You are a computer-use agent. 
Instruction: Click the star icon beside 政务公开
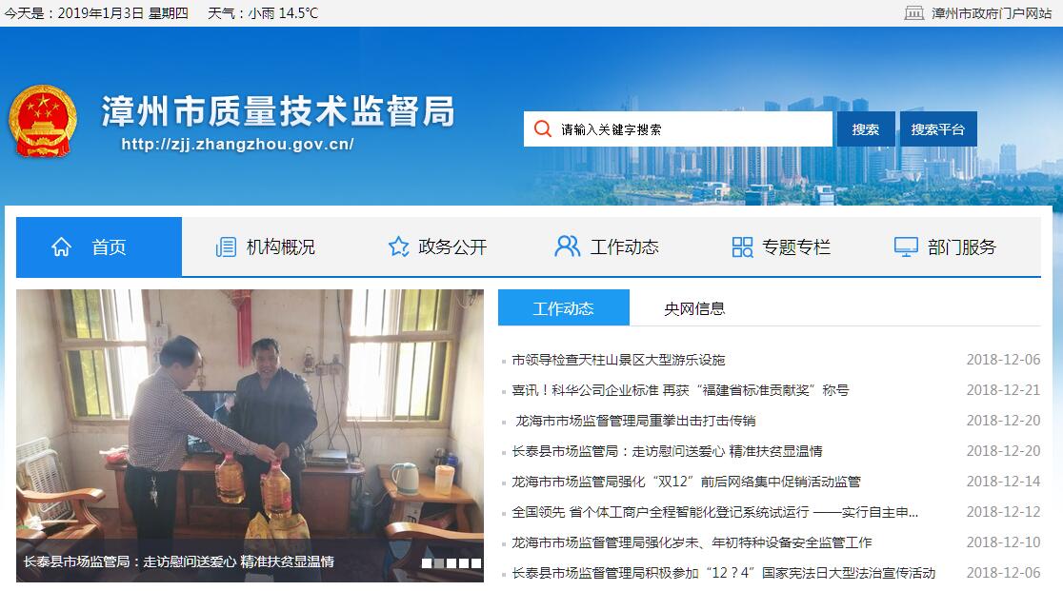[x=398, y=246]
